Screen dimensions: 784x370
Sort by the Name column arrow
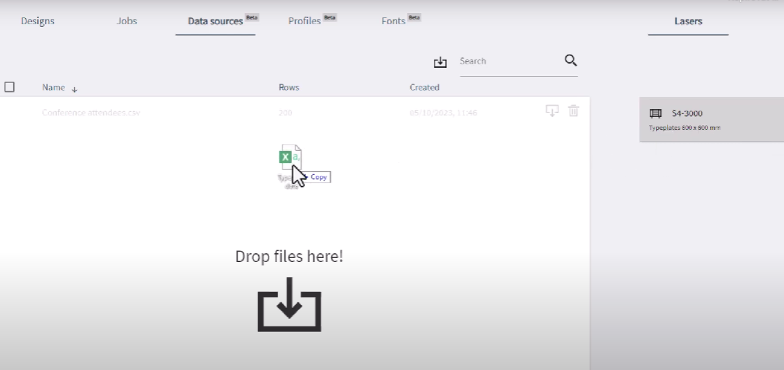point(74,89)
